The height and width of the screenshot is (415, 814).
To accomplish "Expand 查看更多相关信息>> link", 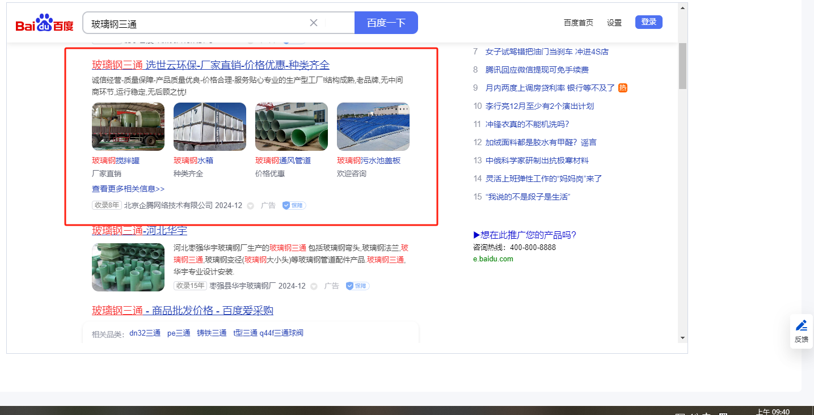I will [128, 189].
